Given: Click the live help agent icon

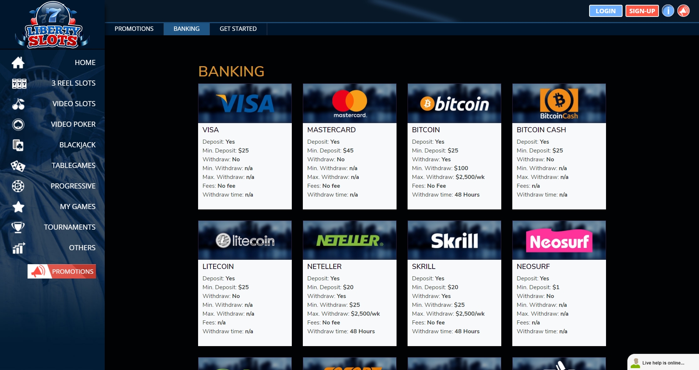Looking at the screenshot, I should click(635, 363).
